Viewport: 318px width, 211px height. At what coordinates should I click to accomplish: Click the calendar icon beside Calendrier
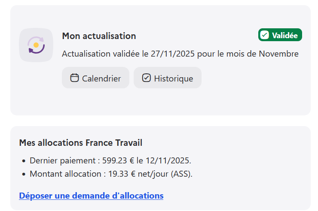(x=74, y=78)
